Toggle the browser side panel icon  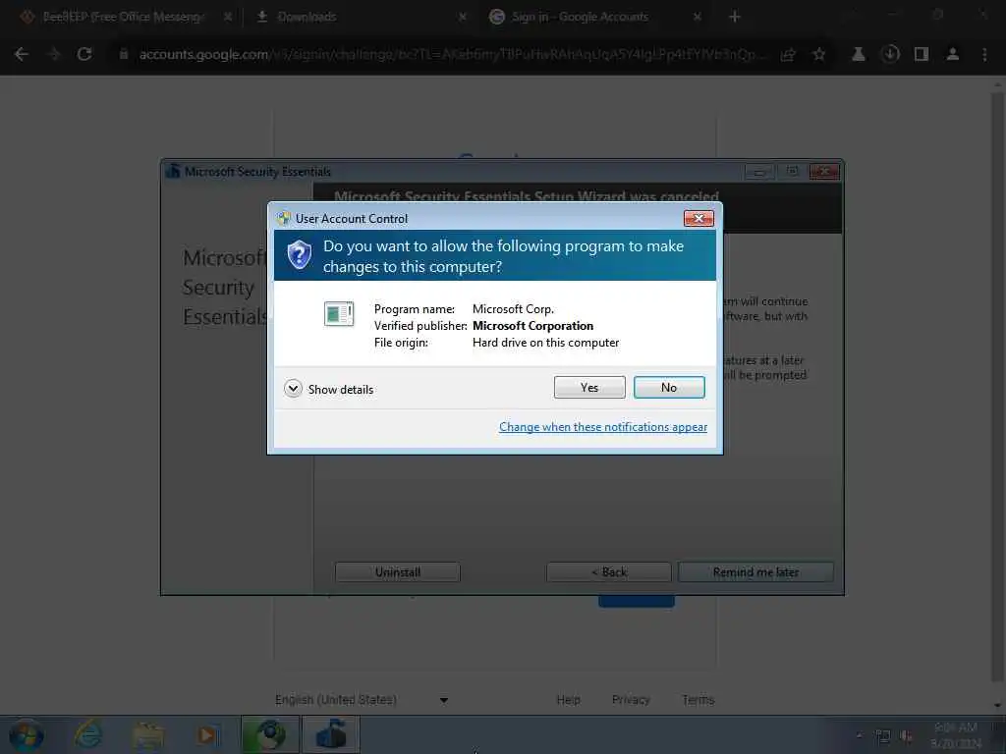pos(922,55)
